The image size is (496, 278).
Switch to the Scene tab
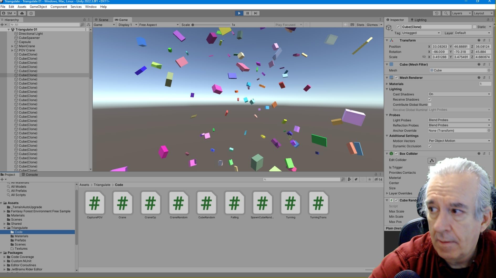102,20
